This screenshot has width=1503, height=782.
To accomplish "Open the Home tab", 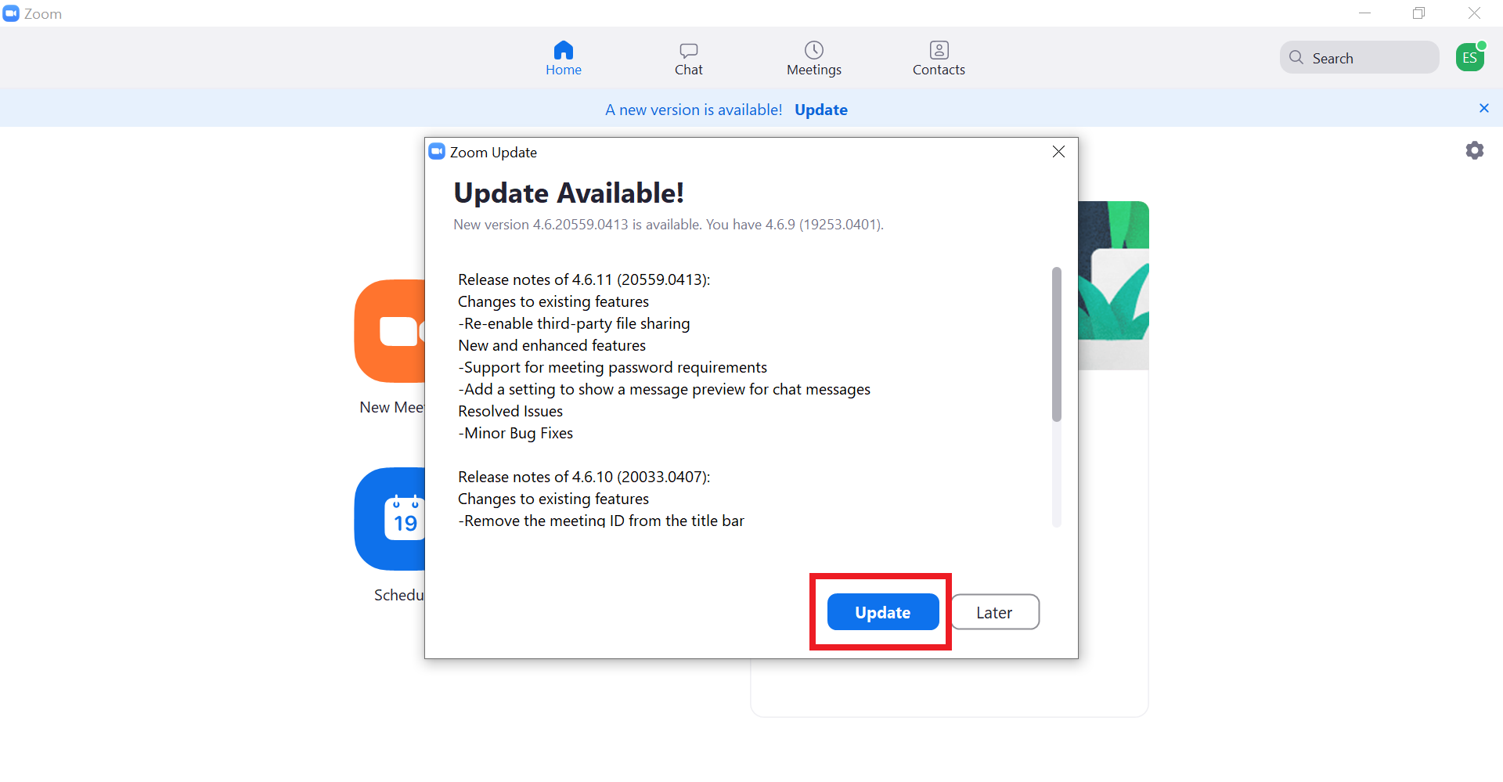I will point(564,59).
